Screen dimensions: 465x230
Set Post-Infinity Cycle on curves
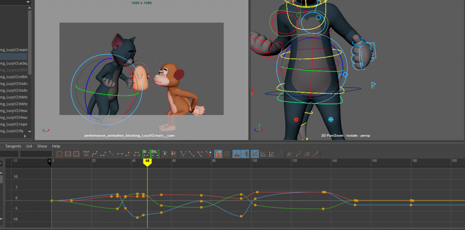[307, 154]
